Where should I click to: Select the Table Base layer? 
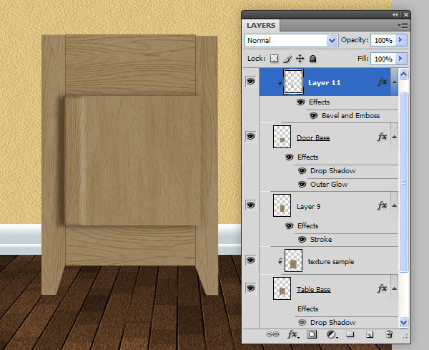(x=313, y=289)
